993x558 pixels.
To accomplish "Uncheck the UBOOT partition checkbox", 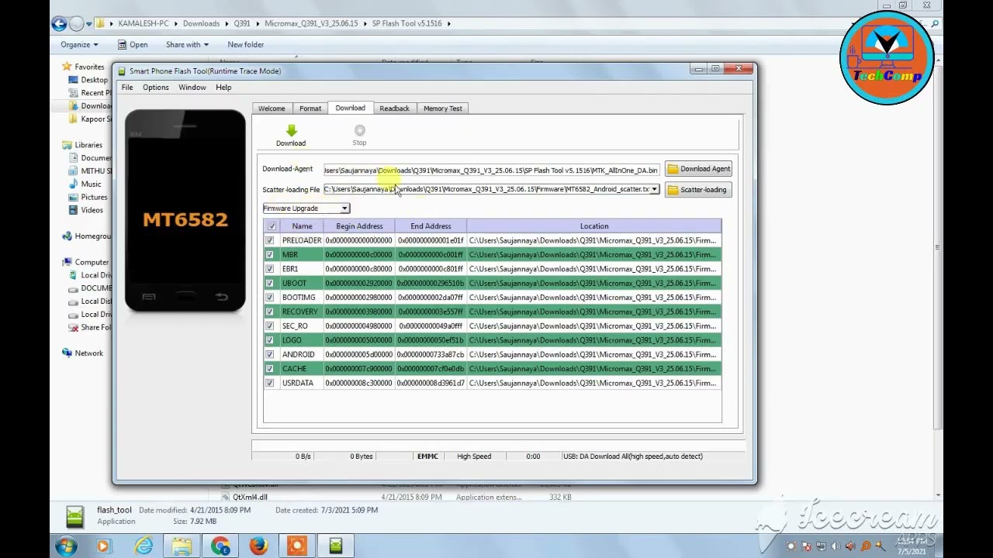I will coord(270,284).
